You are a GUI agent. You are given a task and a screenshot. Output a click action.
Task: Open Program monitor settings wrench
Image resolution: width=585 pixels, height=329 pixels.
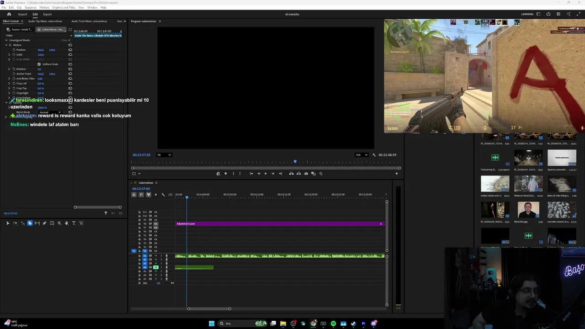[374, 155]
